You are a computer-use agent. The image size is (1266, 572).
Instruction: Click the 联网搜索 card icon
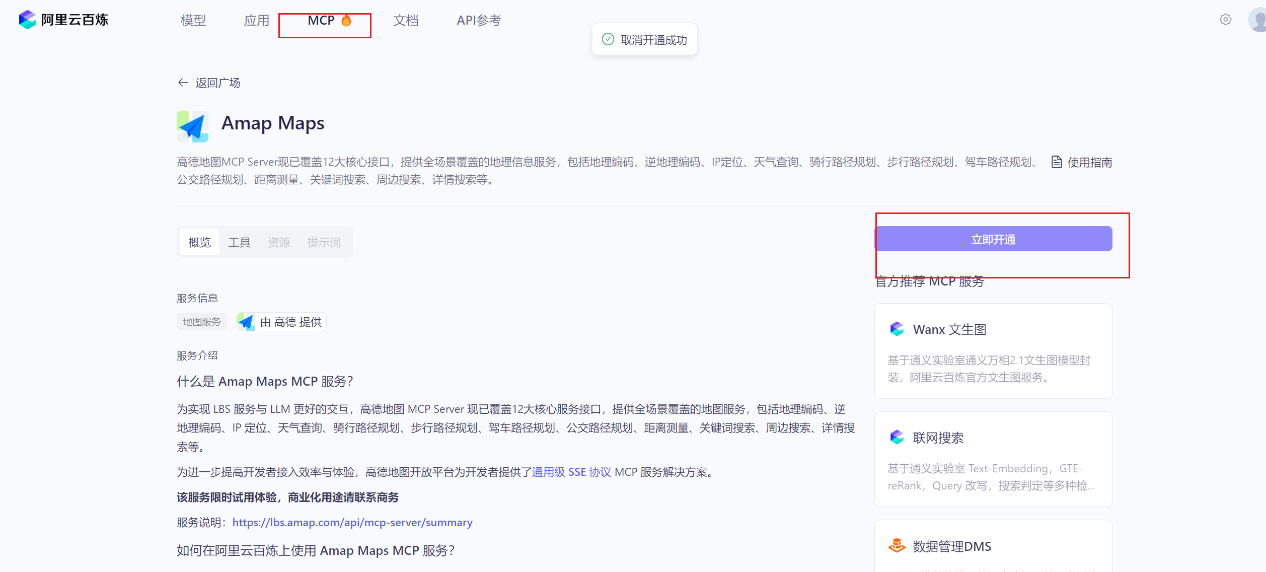click(897, 437)
